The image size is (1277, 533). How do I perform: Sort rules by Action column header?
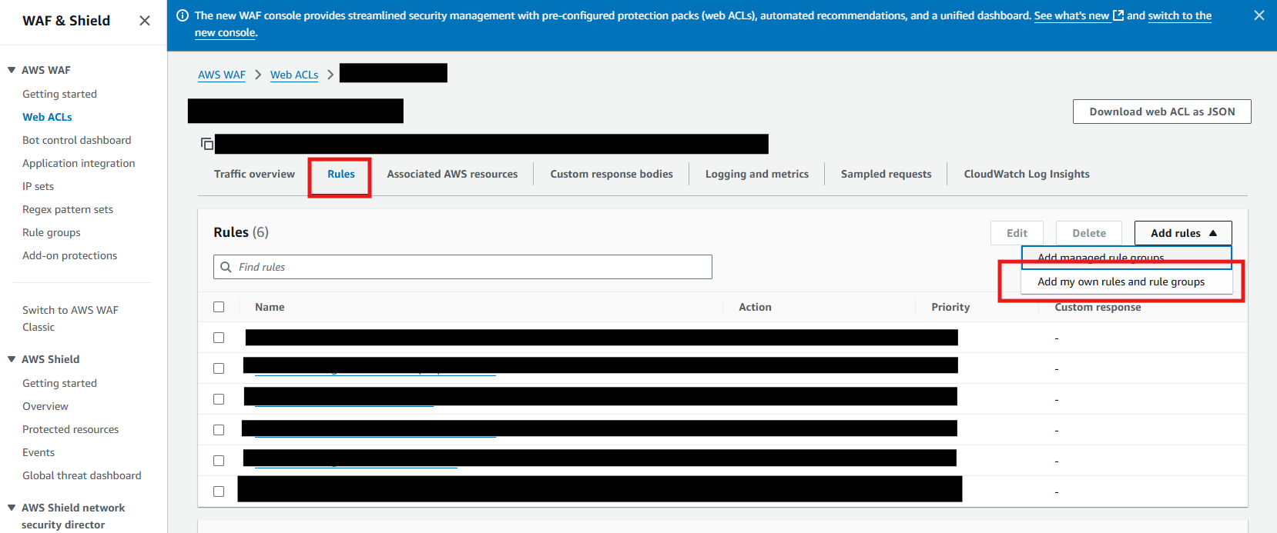755,307
